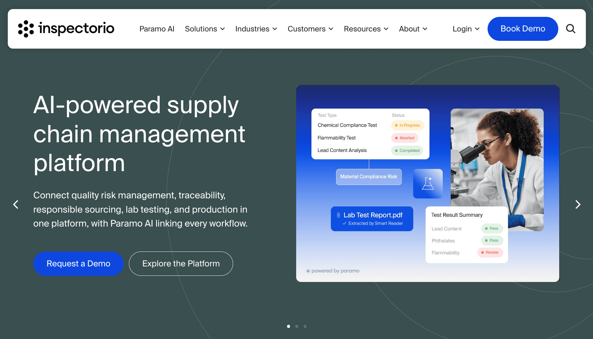Expand the About menu
The height and width of the screenshot is (339, 593).
tap(413, 29)
